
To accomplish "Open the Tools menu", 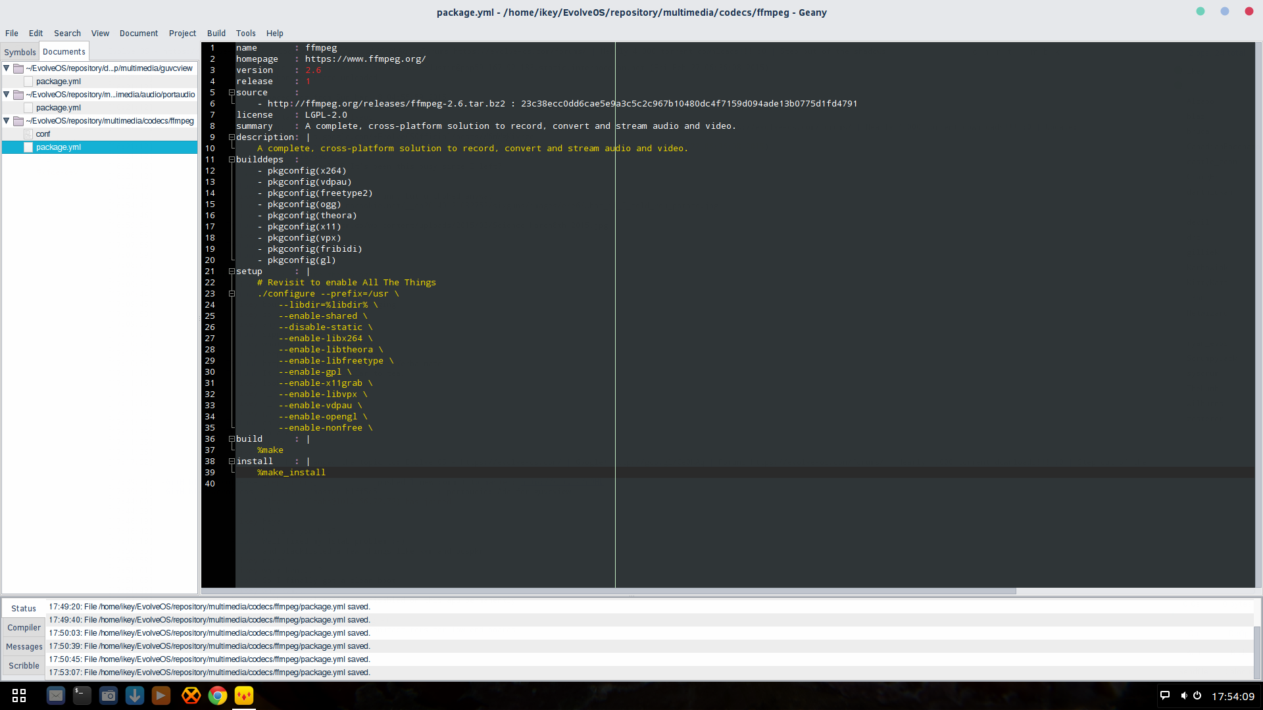I will point(245,33).
